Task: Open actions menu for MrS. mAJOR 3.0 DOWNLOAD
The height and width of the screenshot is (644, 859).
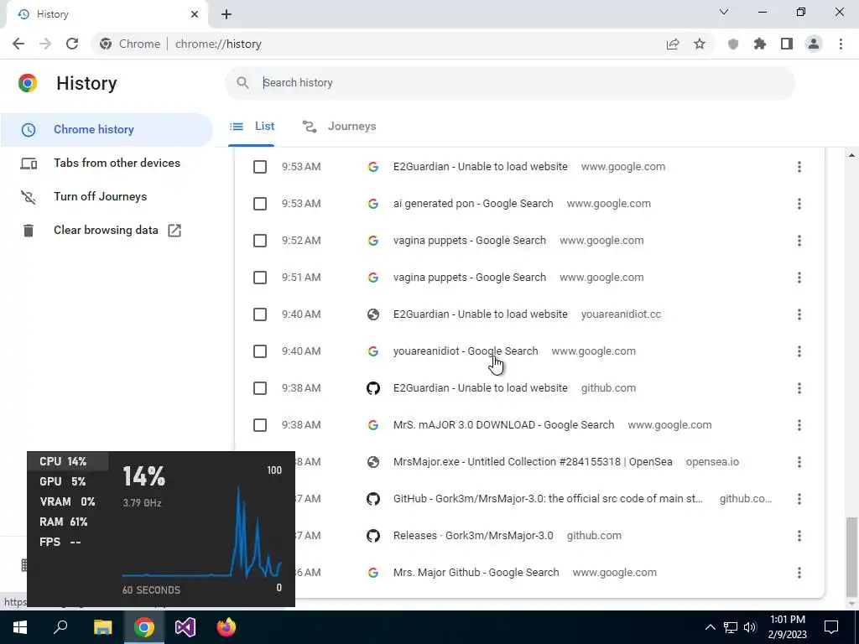Action: click(799, 425)
